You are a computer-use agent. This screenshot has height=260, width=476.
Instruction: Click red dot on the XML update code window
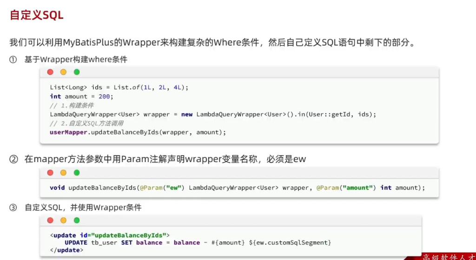point(50,220)
